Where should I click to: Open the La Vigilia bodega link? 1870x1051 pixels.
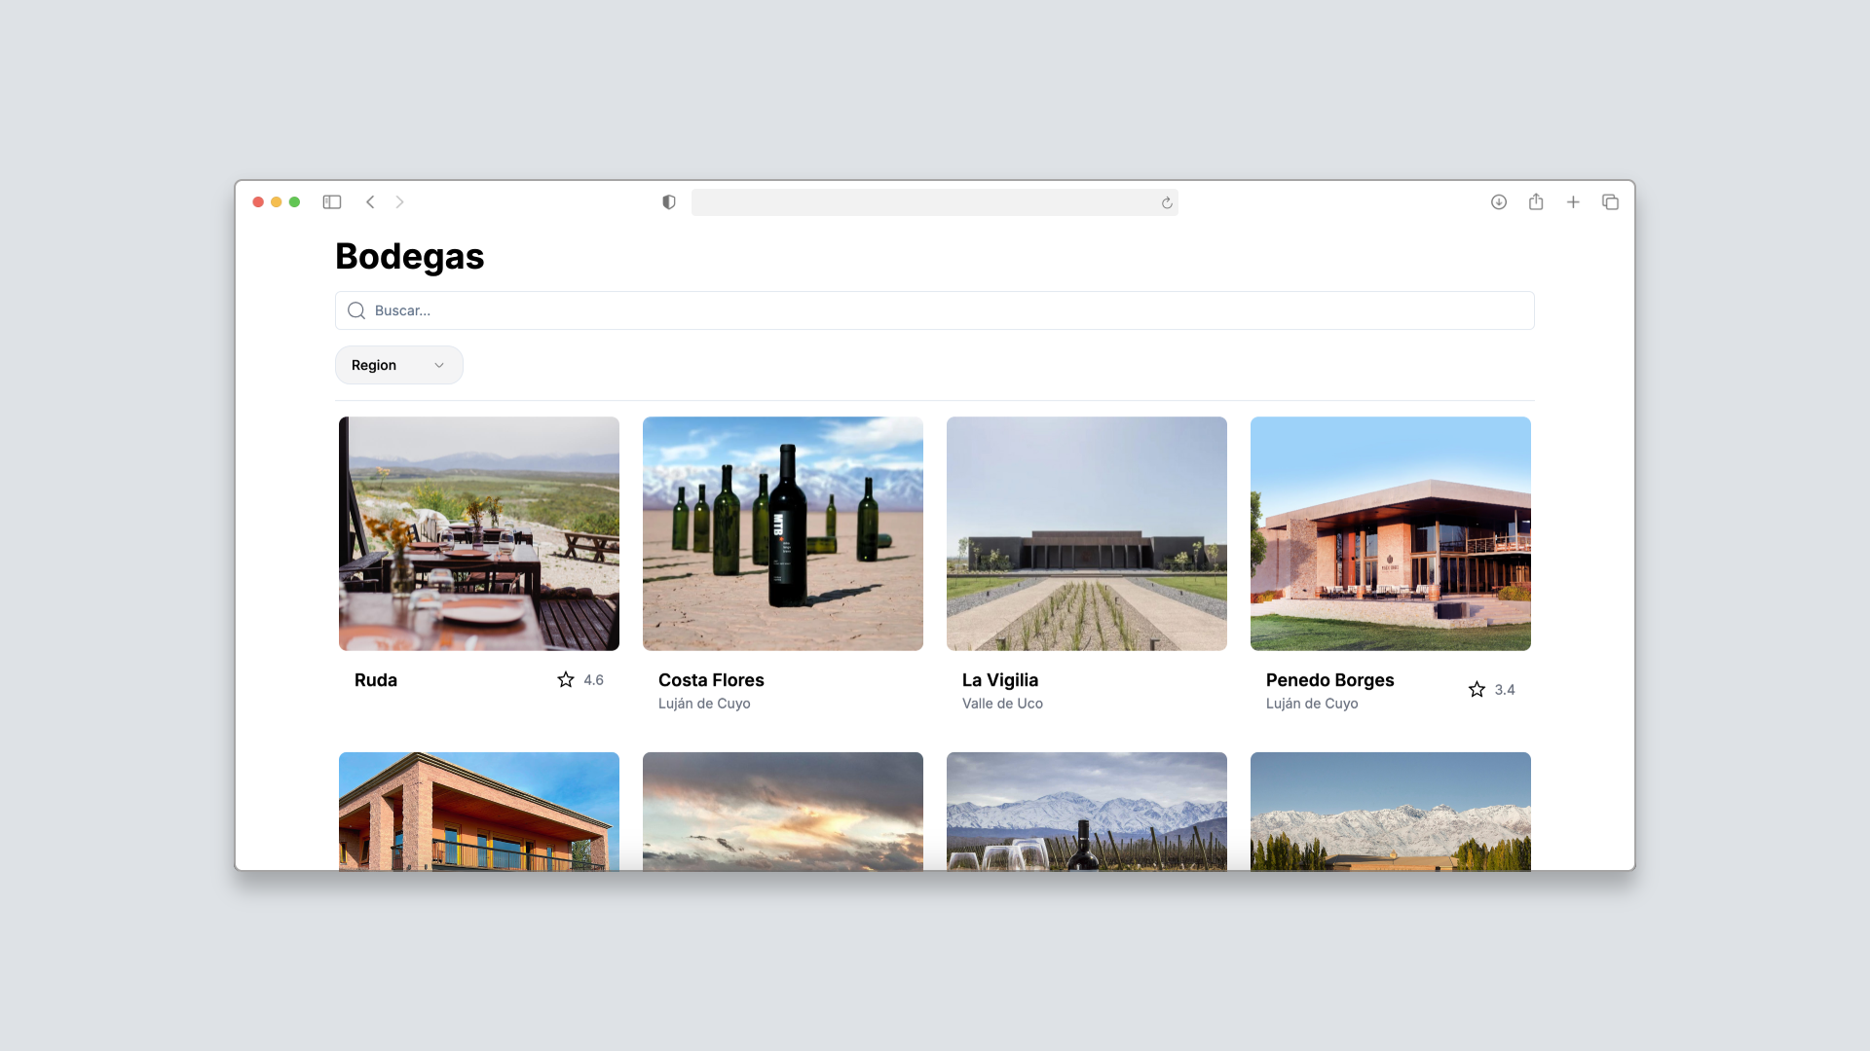(x=999, y=679)
